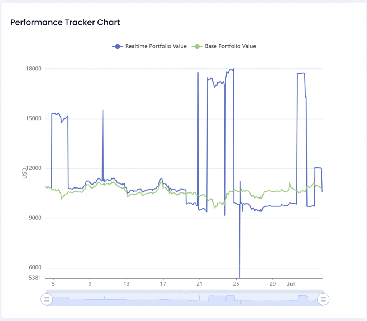Click the 9000 y-axis value label

click(36, 218)
